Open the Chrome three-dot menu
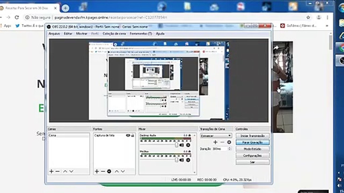This screenshot has height=193, width=344. tap(327, 17)
